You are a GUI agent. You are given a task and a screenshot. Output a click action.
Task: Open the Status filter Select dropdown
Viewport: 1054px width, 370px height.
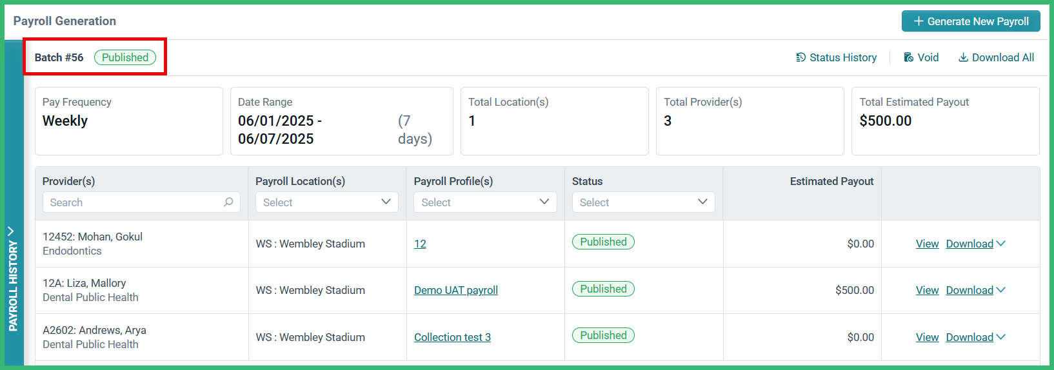pyautogui.click(x=644, y=202)
